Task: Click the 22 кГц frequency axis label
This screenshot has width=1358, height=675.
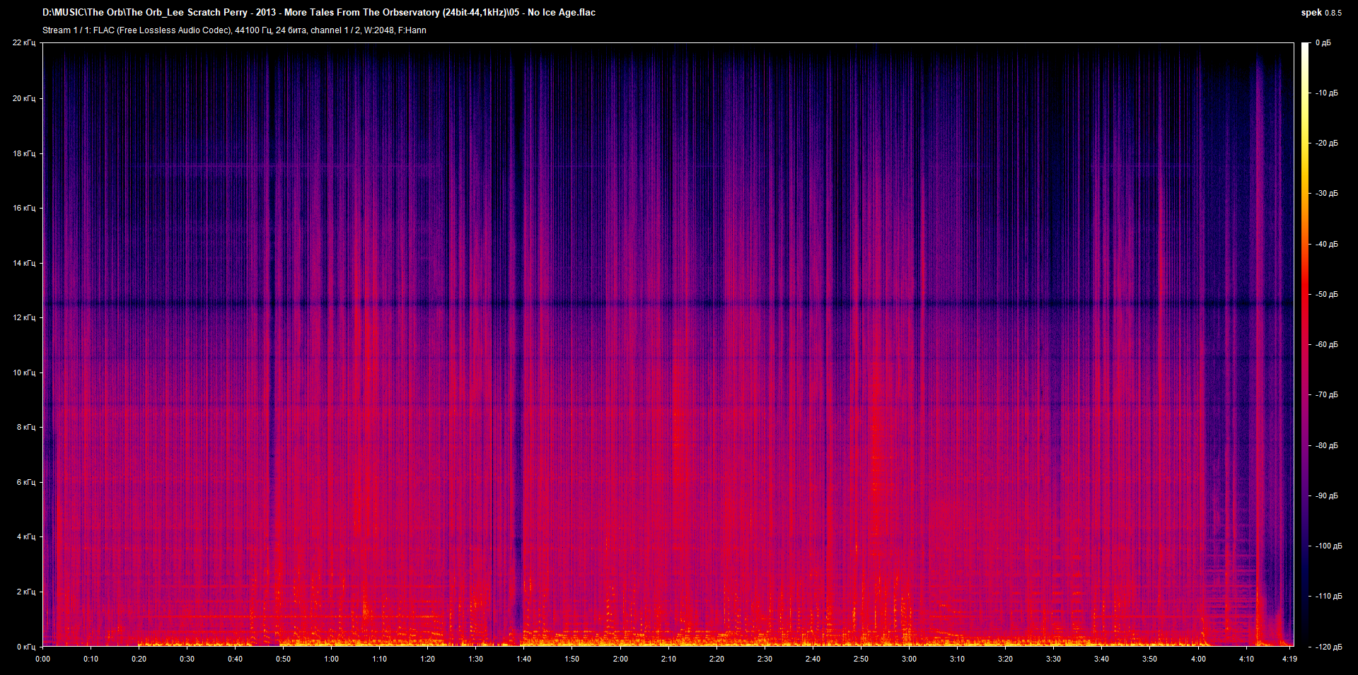Action: click(23, 43)
